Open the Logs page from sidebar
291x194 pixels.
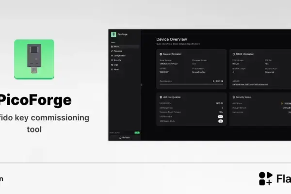(125, 65)
